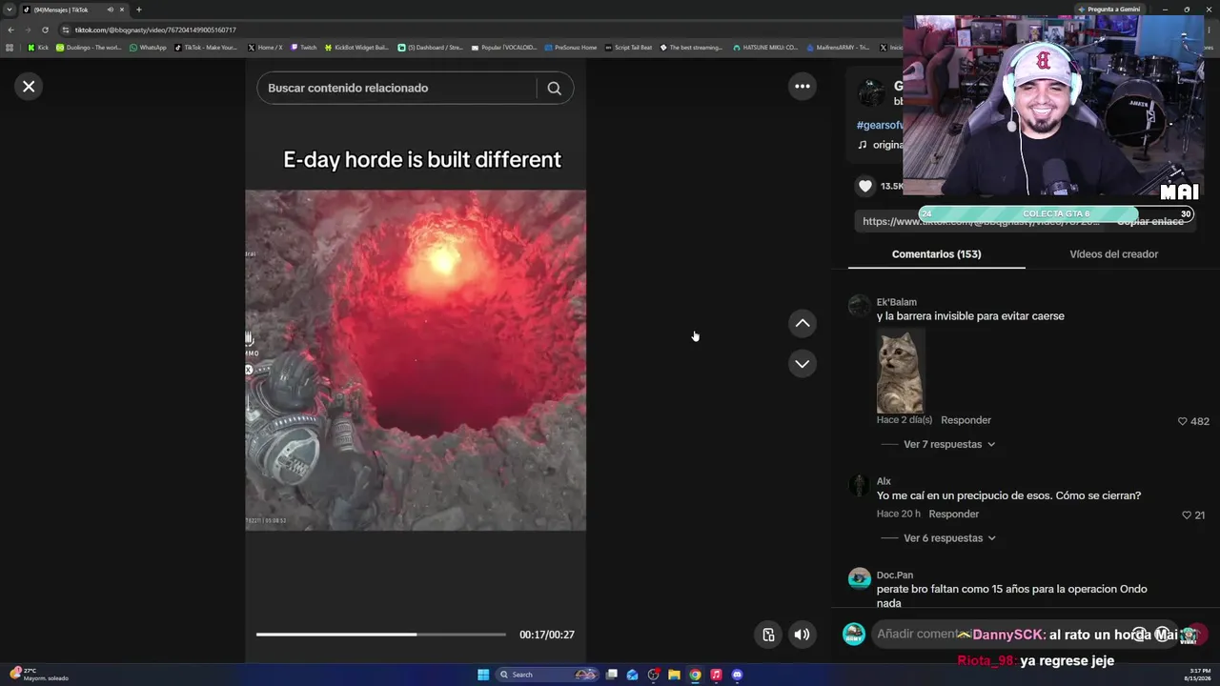Open the Windows Start menu
This screenshot has width=1220, height=686.
click(483, 675)
